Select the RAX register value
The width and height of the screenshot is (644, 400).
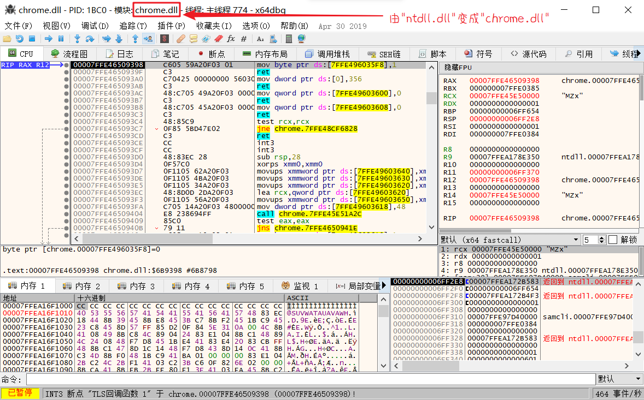[505, 81]
